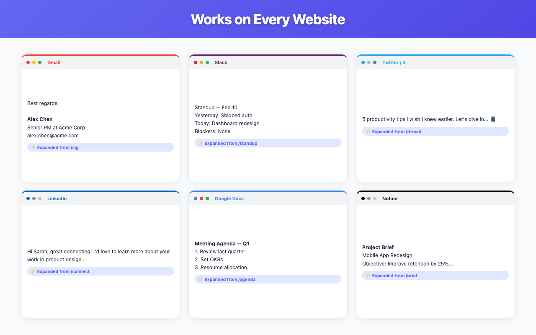This screenshot has height=335, width=536.
Task: Click "Mobile App Redesign" in Notion card
Action: pos(387,255)
